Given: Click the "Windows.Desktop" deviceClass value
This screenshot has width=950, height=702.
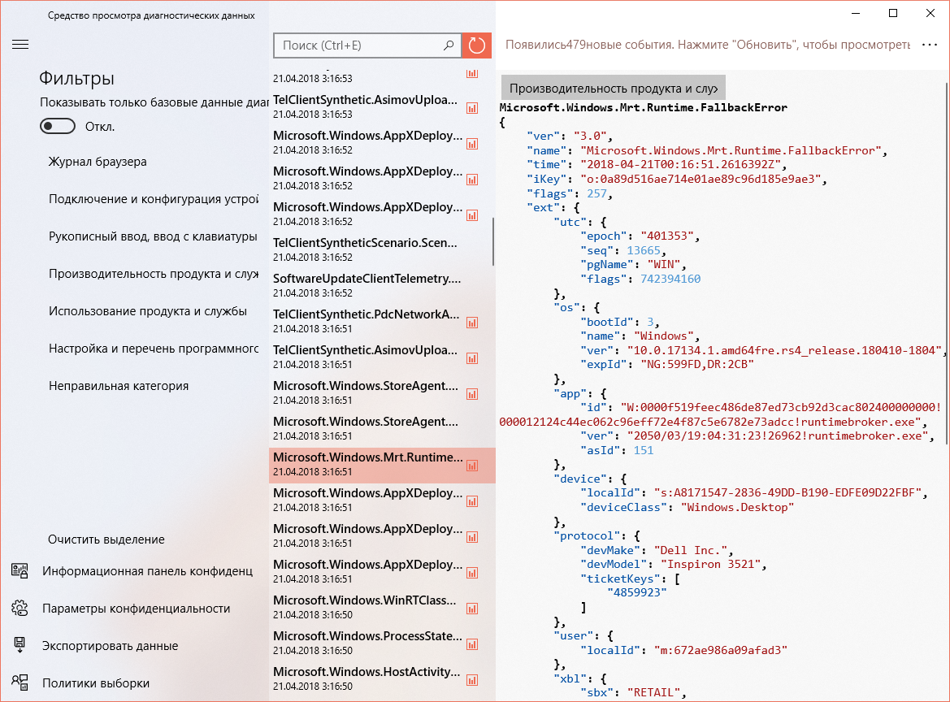Looking at the screenshot, I should [737, 508].
